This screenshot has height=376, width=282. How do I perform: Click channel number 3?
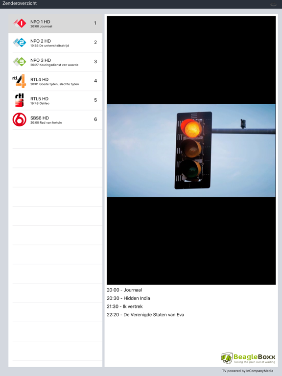95,62
